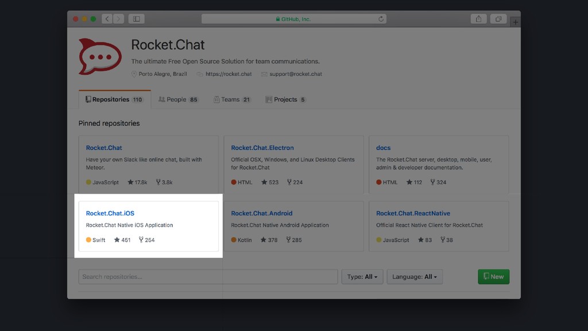This screenshot has width=588, height=331.
Task: Go back with Safari's back arrow
Action: coord(107,19)
